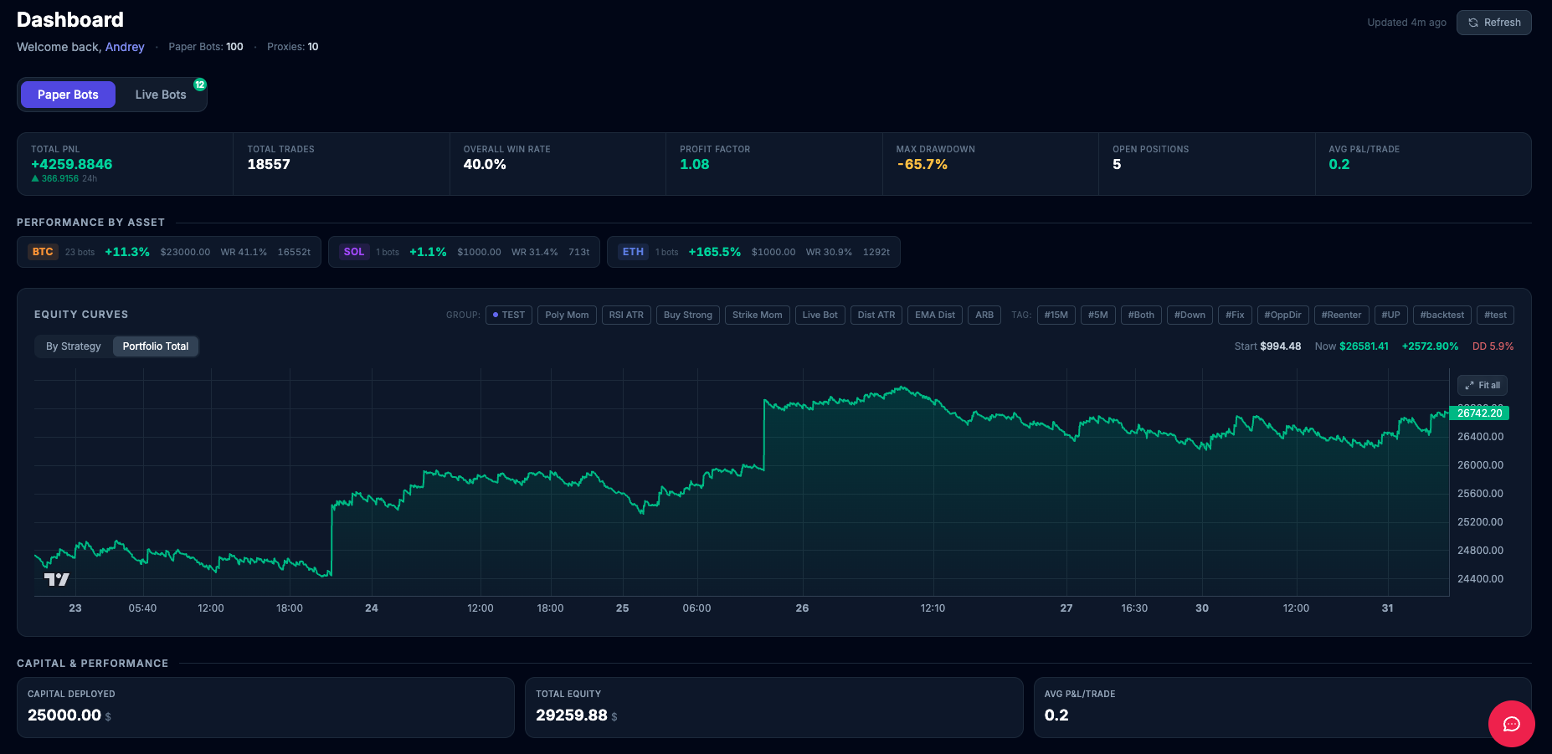This screenshot has width=1552, height=754.
Task: Select the Portfolio Total view
Action: [156, 346]
